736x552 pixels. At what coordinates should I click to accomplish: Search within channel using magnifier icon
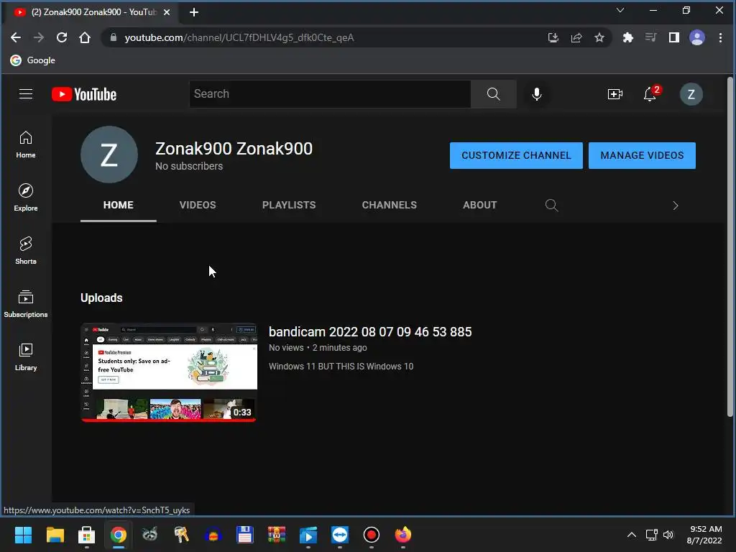tap(551, 205)
